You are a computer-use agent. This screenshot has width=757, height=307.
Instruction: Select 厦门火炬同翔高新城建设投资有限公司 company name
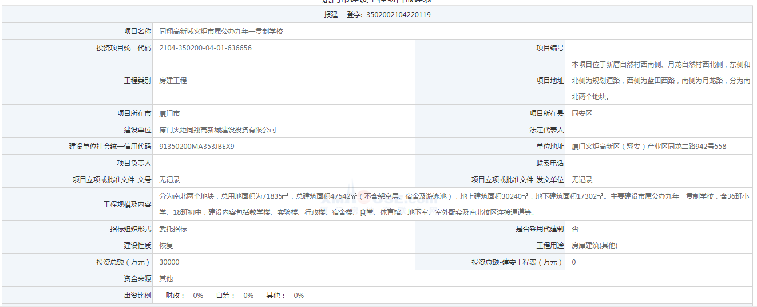click(217, 130)
